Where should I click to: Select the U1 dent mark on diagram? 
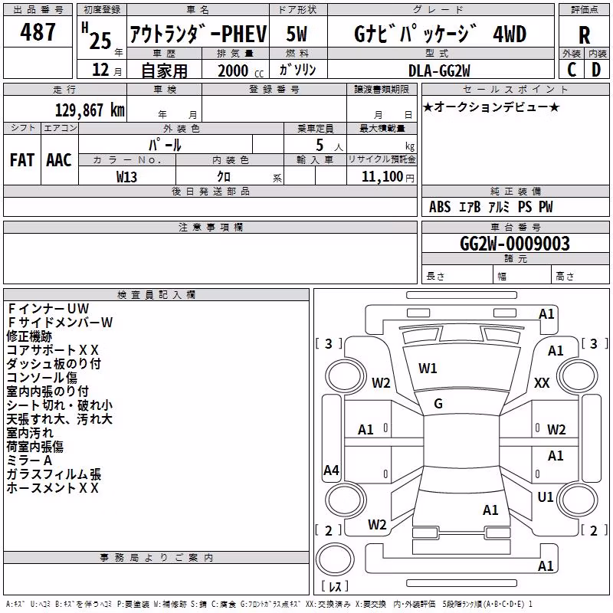point(546,497)
